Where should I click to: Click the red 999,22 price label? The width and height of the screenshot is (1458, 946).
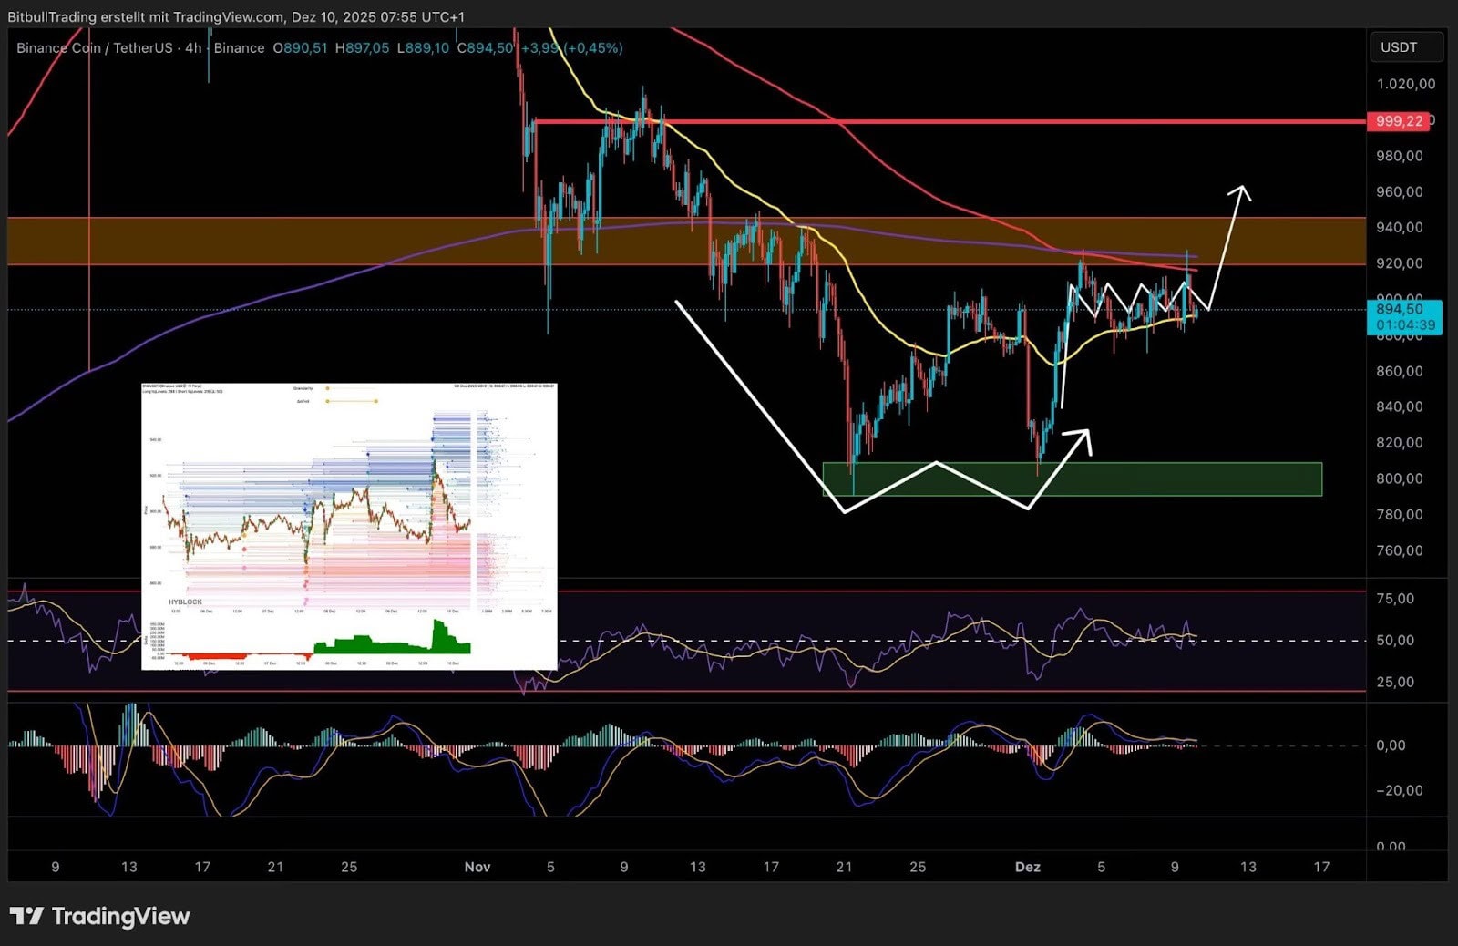tap(1399, 121)
